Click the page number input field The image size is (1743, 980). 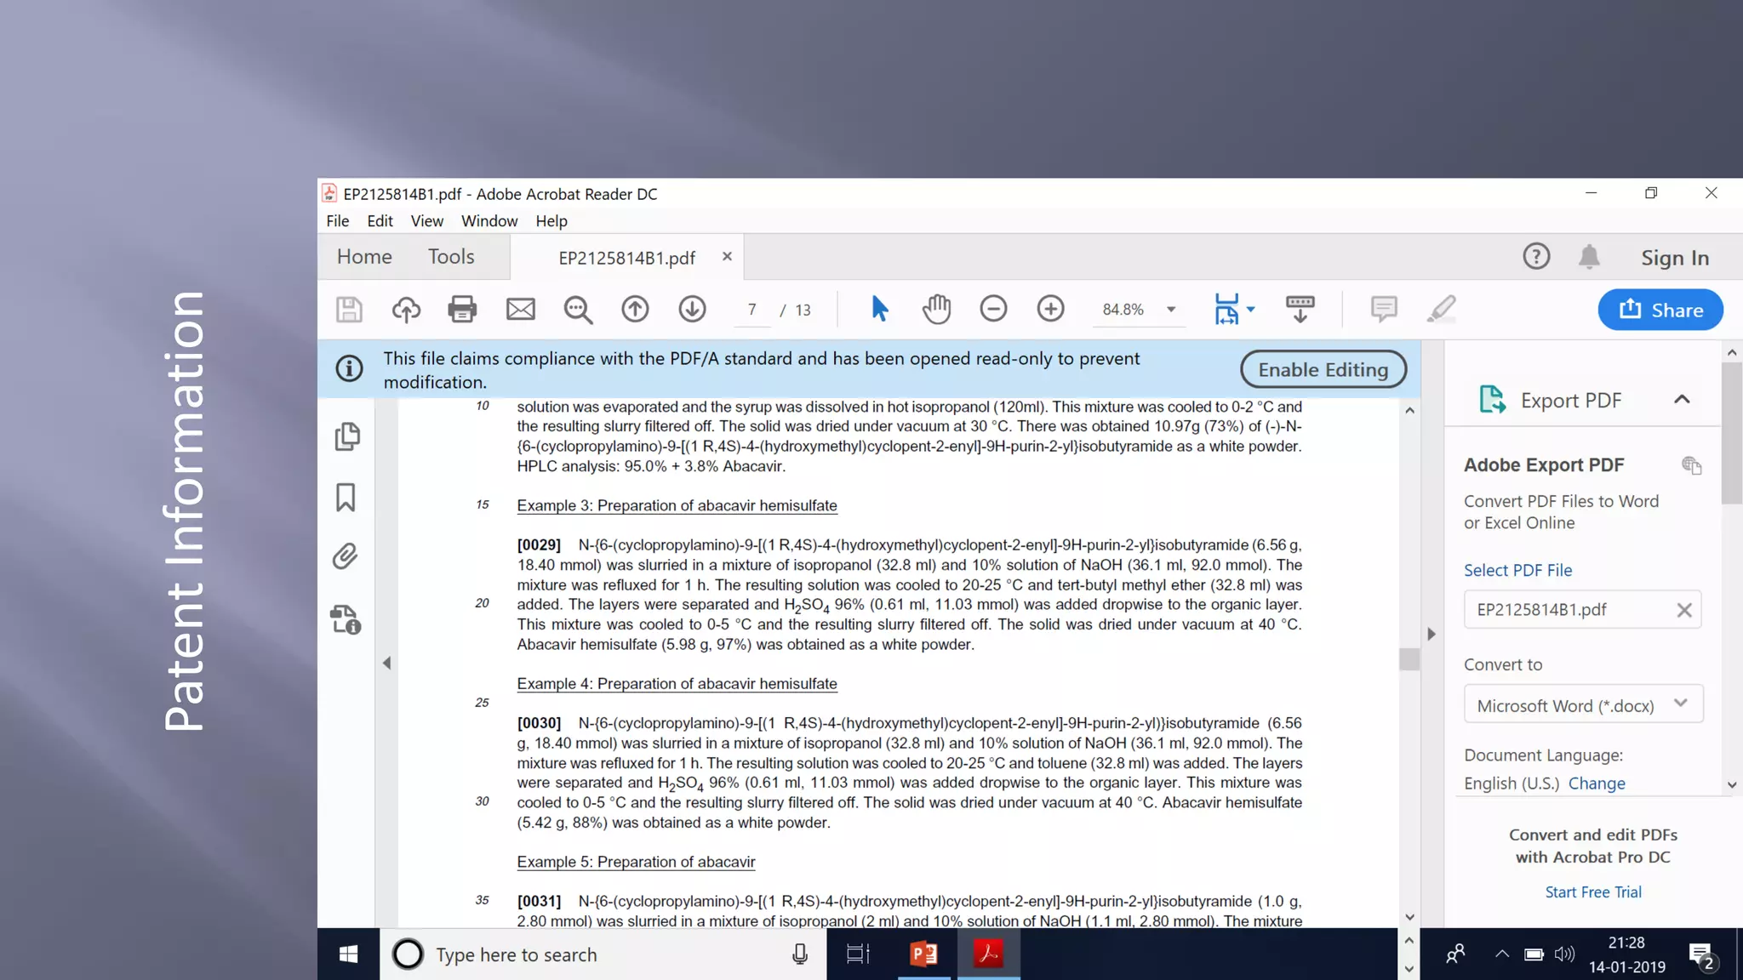(x=751, y=311)
